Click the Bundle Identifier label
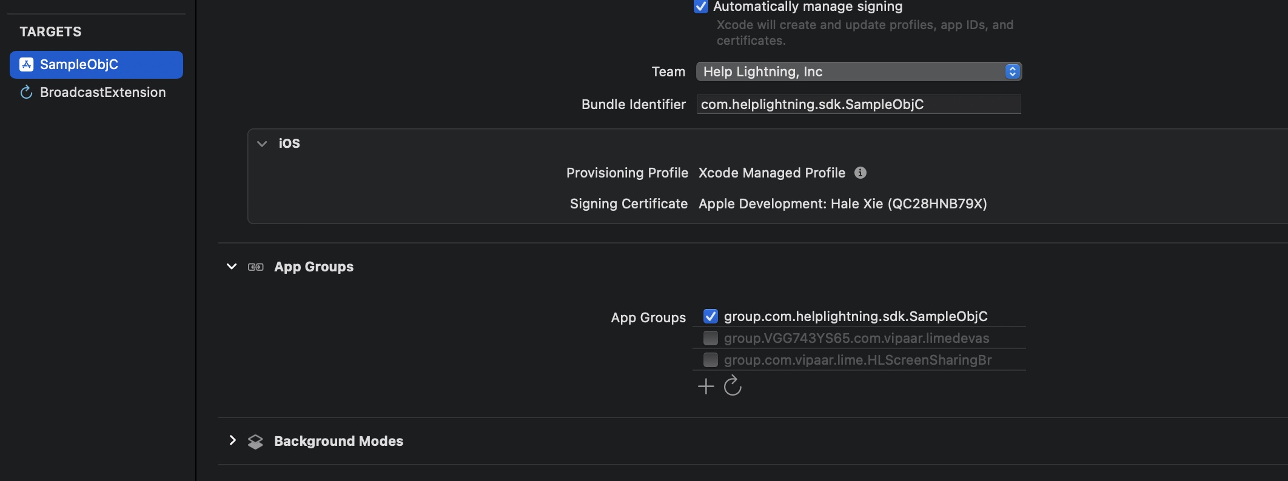The height and width of the screenshot is (481, 1288). click(634, 104)
